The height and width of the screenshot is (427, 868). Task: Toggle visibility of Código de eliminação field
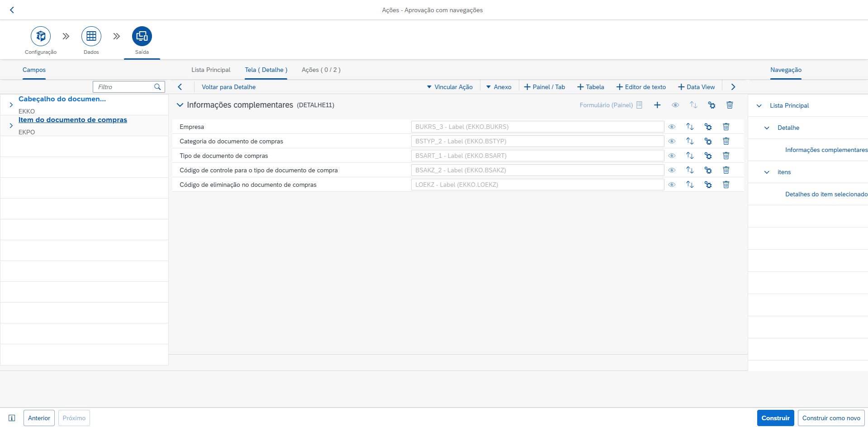click(x=672, y=185)
